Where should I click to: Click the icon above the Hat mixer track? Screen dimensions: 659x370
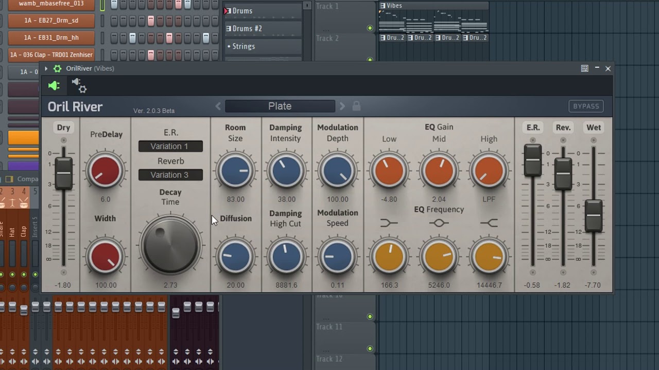pos(12,204)
